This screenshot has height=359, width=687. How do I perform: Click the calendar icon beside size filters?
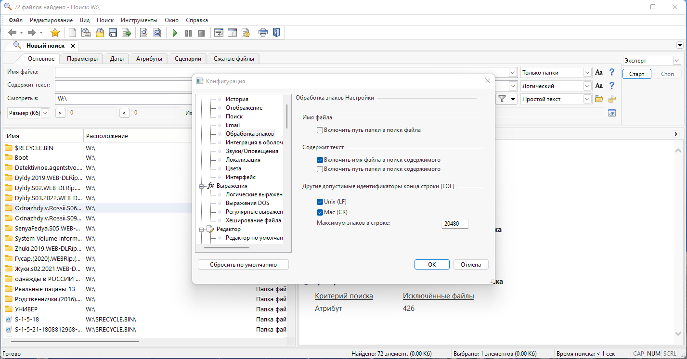tap(612, 113)
